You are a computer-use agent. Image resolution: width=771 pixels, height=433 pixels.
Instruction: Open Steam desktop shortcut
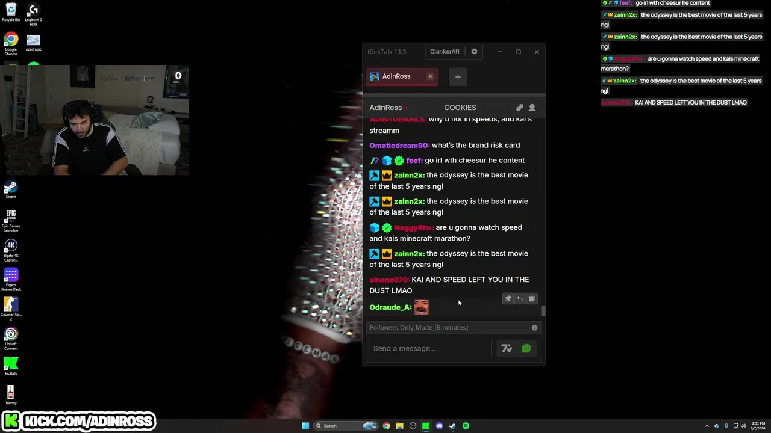click(11, 190)
